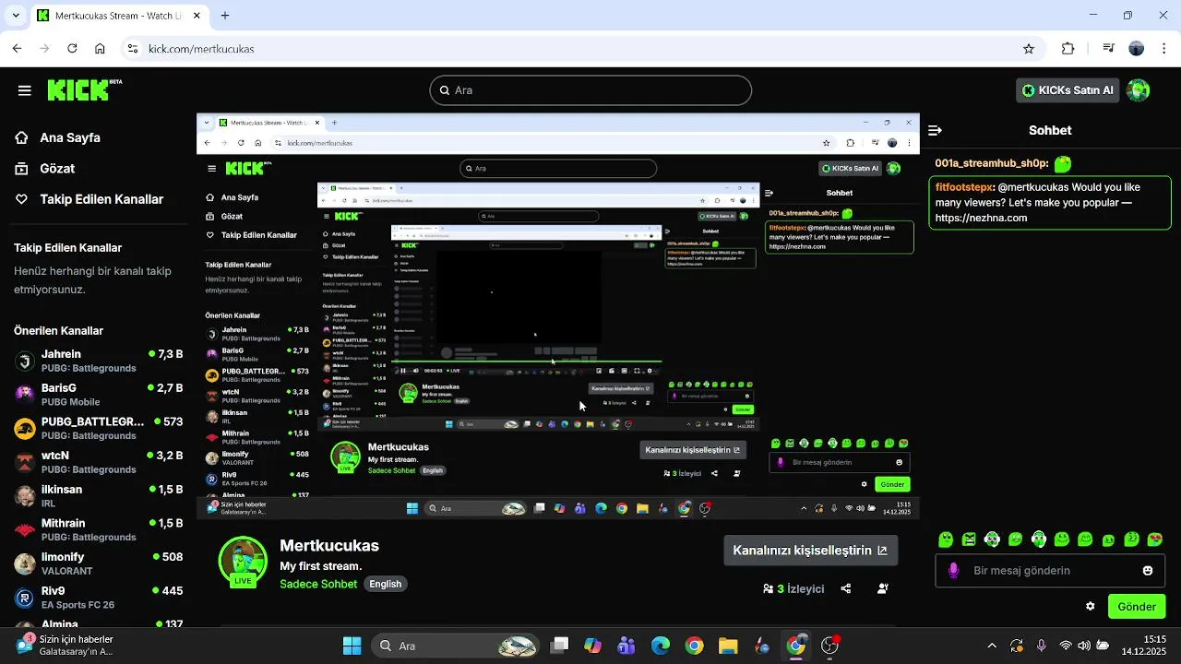This screenshot has height=664, width=1181.
Task: Expand hidden system tray icons chevron
Action: pos(992,646)
